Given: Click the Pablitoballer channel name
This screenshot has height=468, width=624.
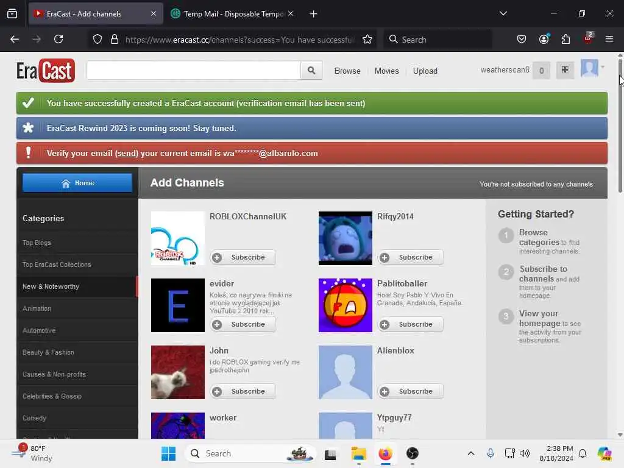Looking at the screenshot, I should [x=402, y=283].
